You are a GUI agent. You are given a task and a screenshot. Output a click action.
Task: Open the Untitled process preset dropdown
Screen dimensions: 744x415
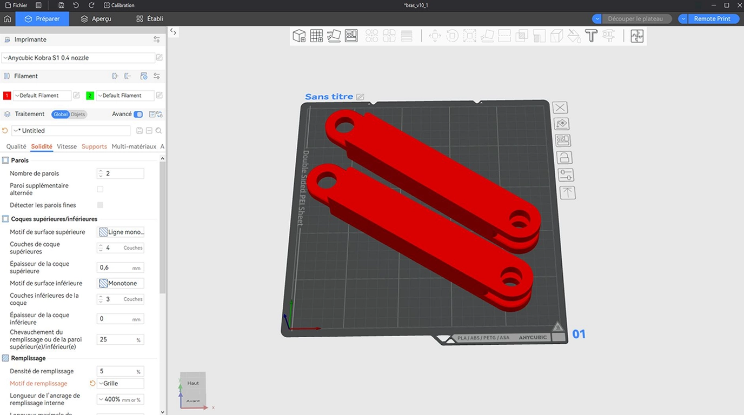point(71,131)
